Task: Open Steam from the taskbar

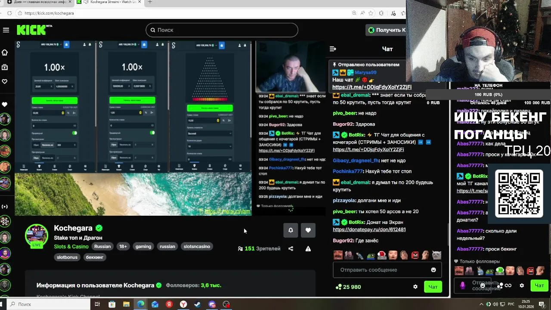Action: coord(198,304)
